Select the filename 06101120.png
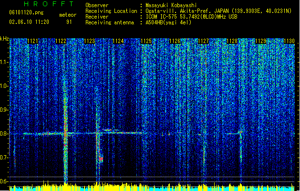300x191 pixels. [x=26, y=12]
